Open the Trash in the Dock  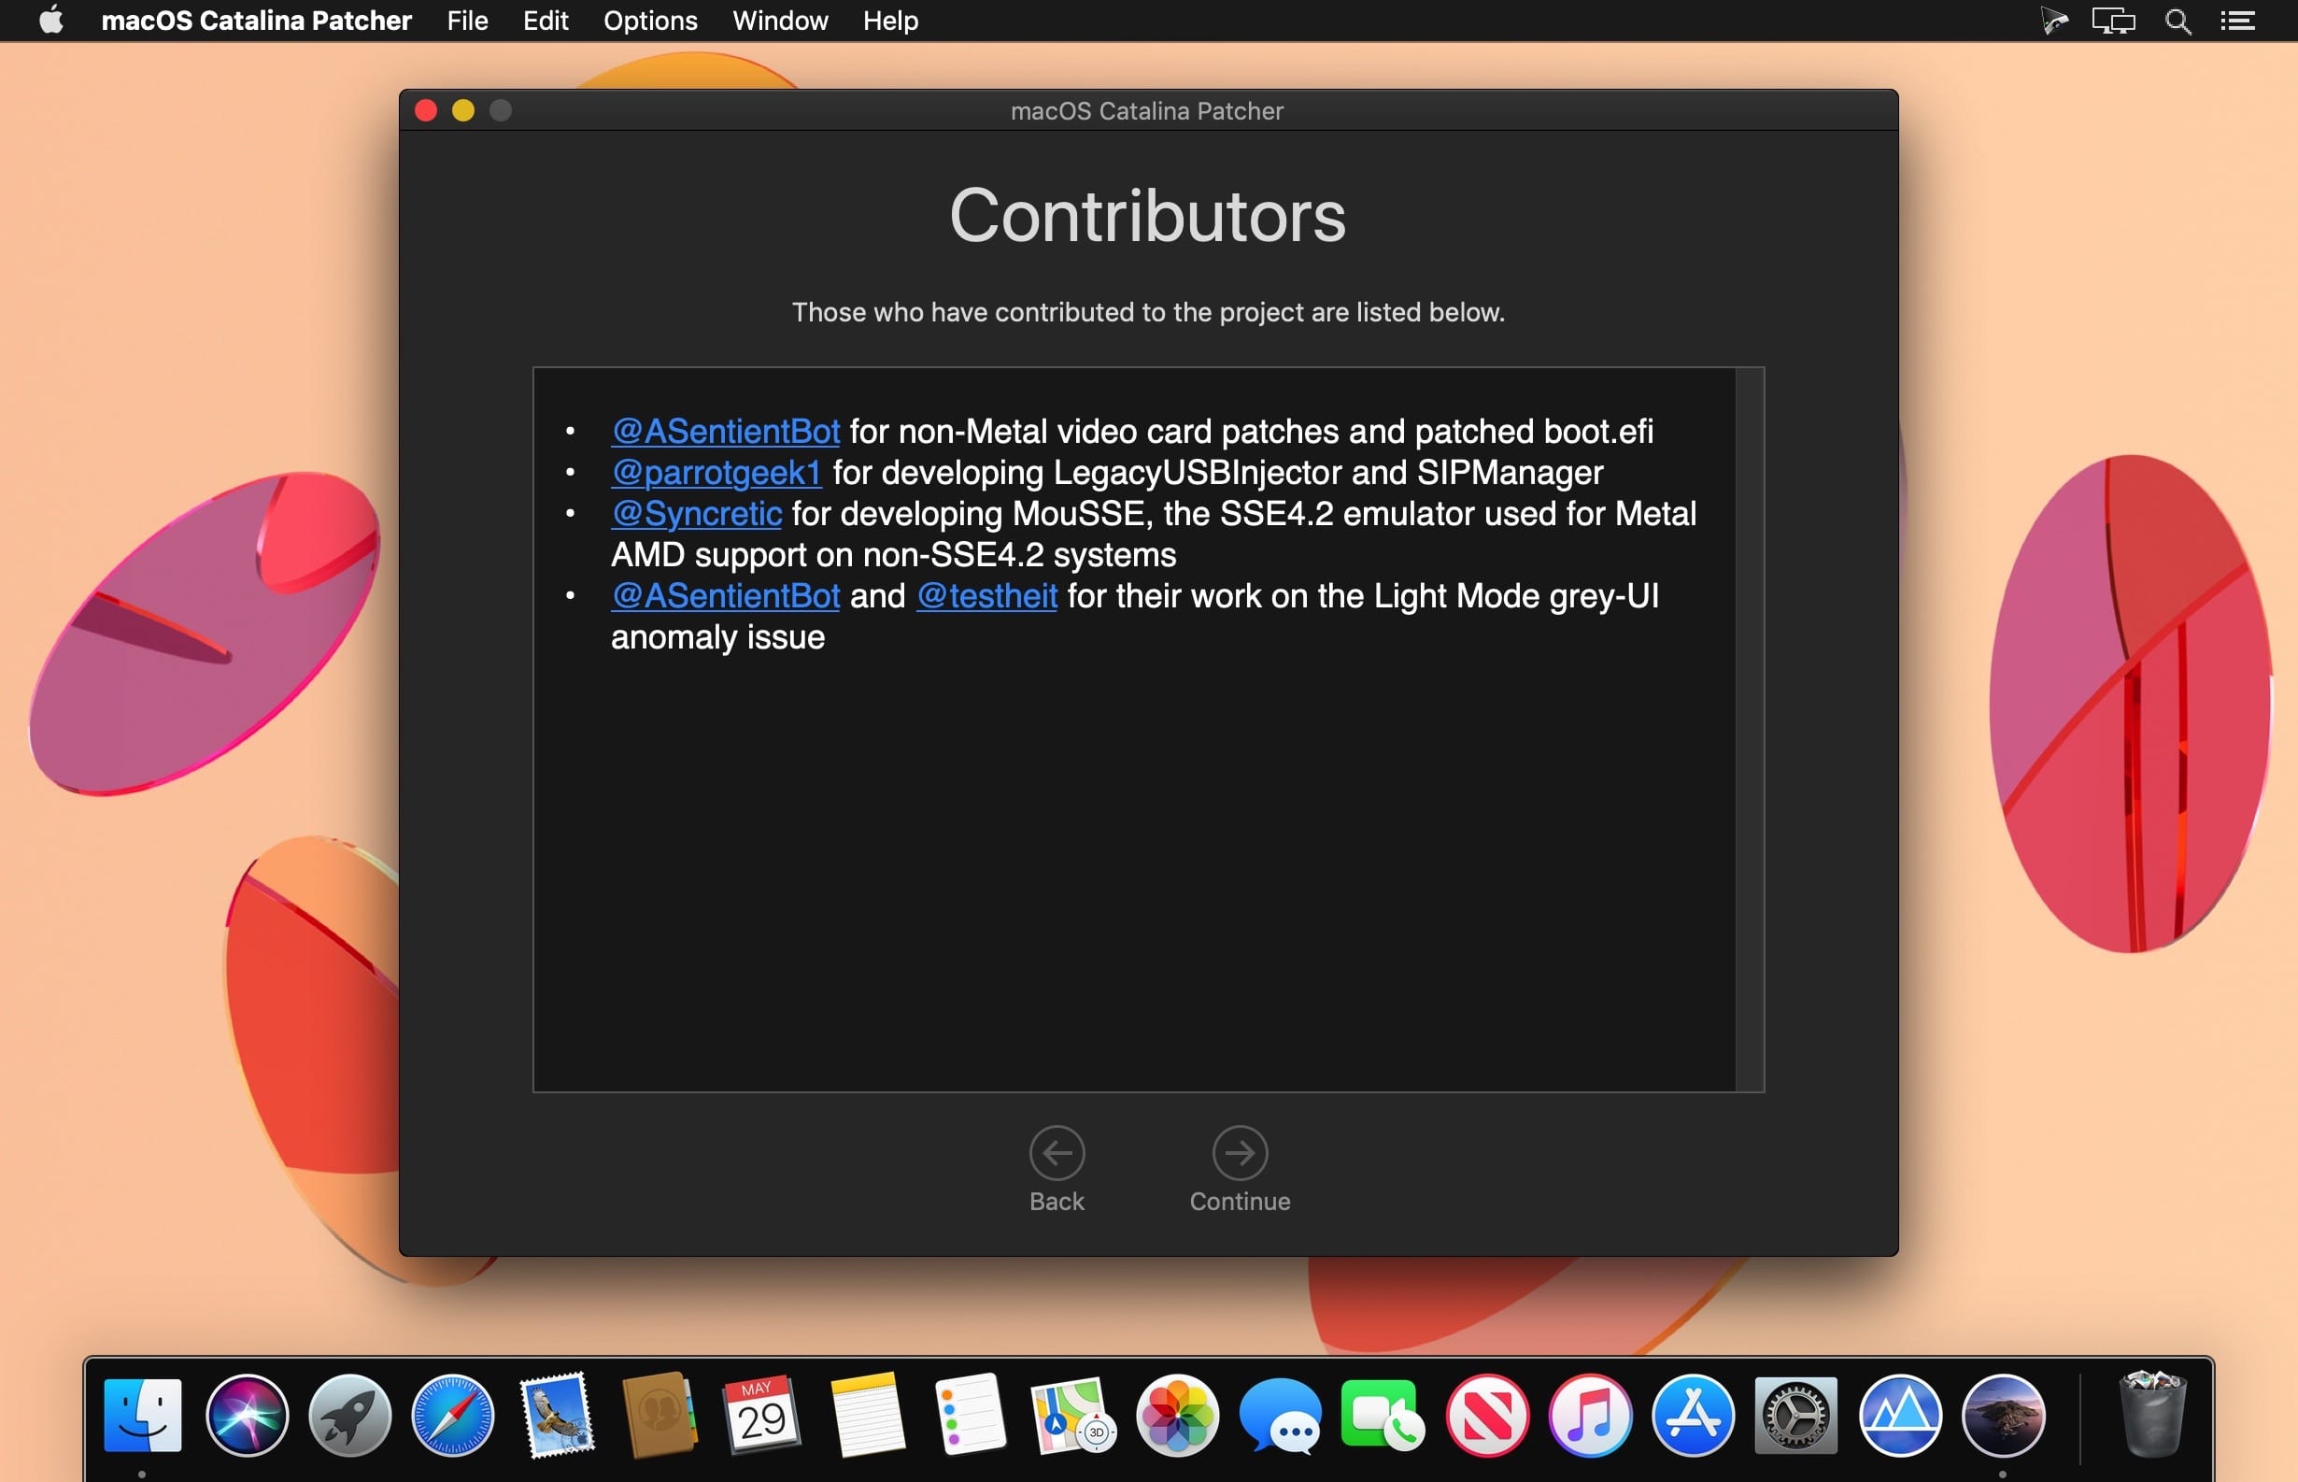click(x=2153, y=1415)
